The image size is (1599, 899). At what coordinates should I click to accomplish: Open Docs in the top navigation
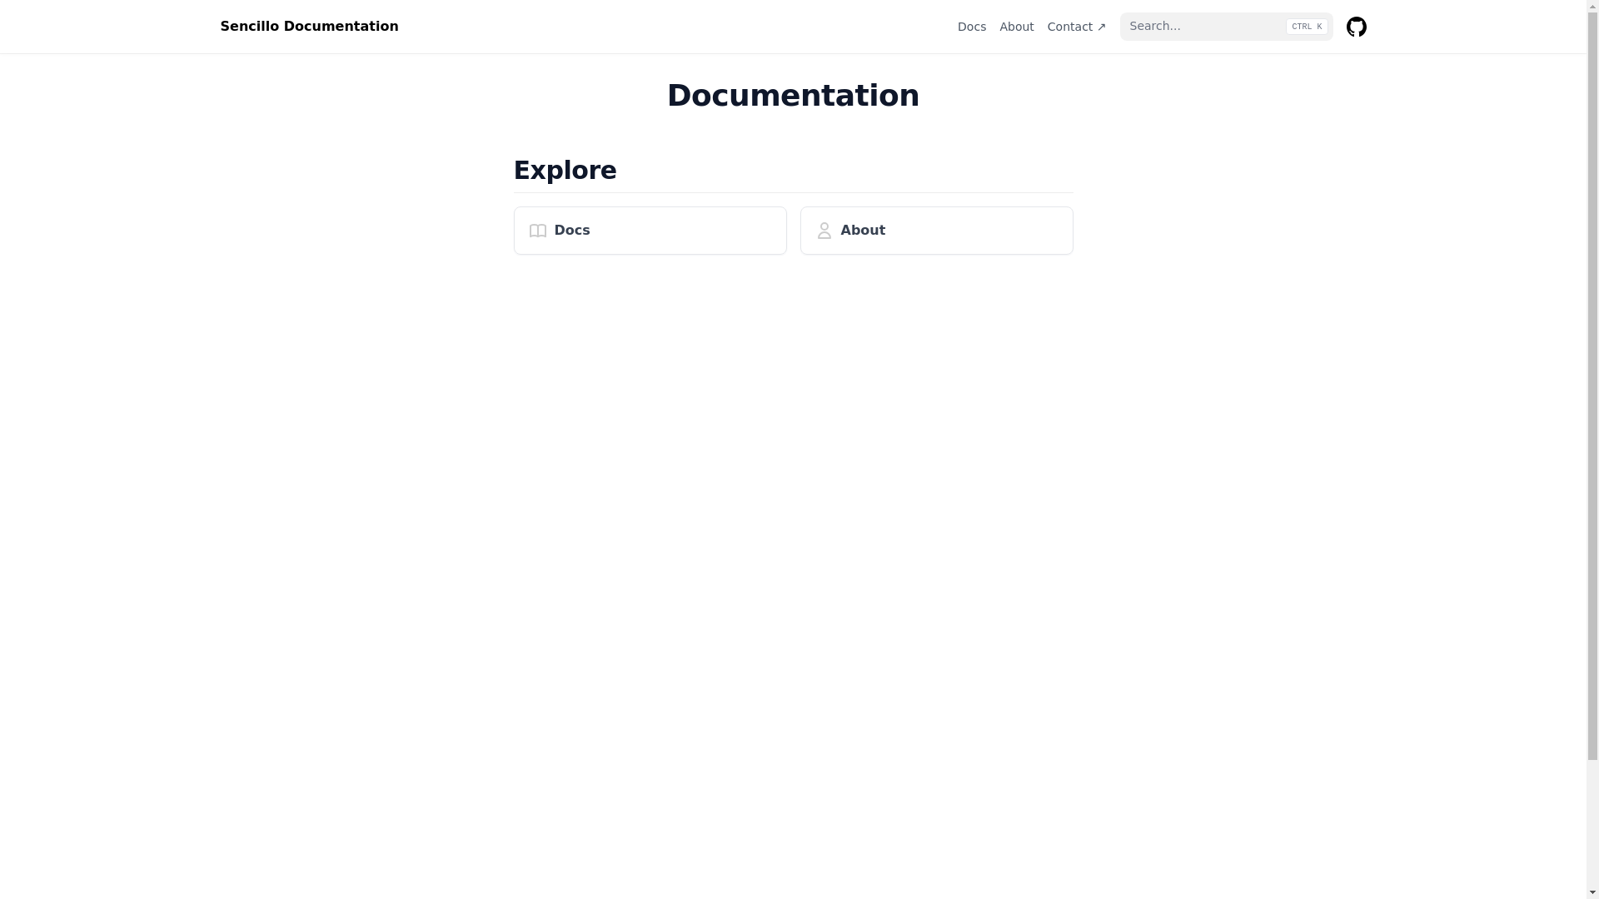coord(971,27)
